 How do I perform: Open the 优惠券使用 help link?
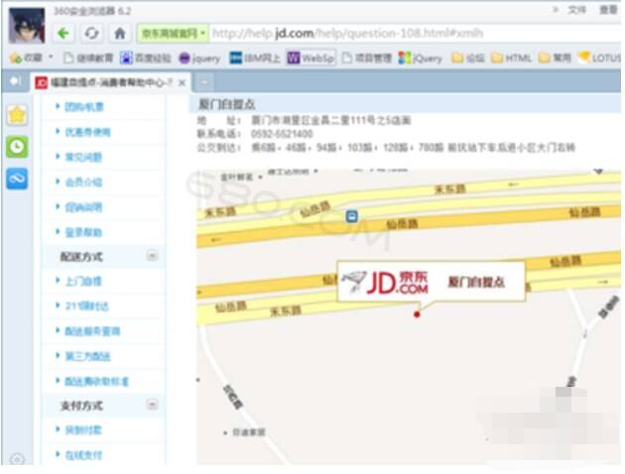tap(87, 132)
